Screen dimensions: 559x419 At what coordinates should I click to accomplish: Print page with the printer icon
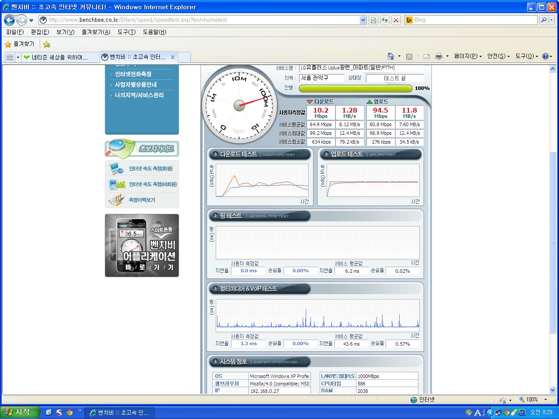[439, 56]
